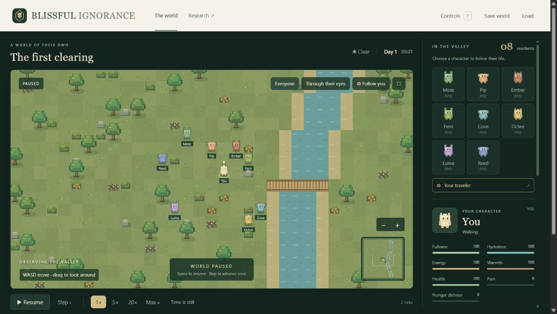The width and height of the screenshot is (557, 314).
Task: Click the Clear weather sun icon
Action: tap(354, 52)
